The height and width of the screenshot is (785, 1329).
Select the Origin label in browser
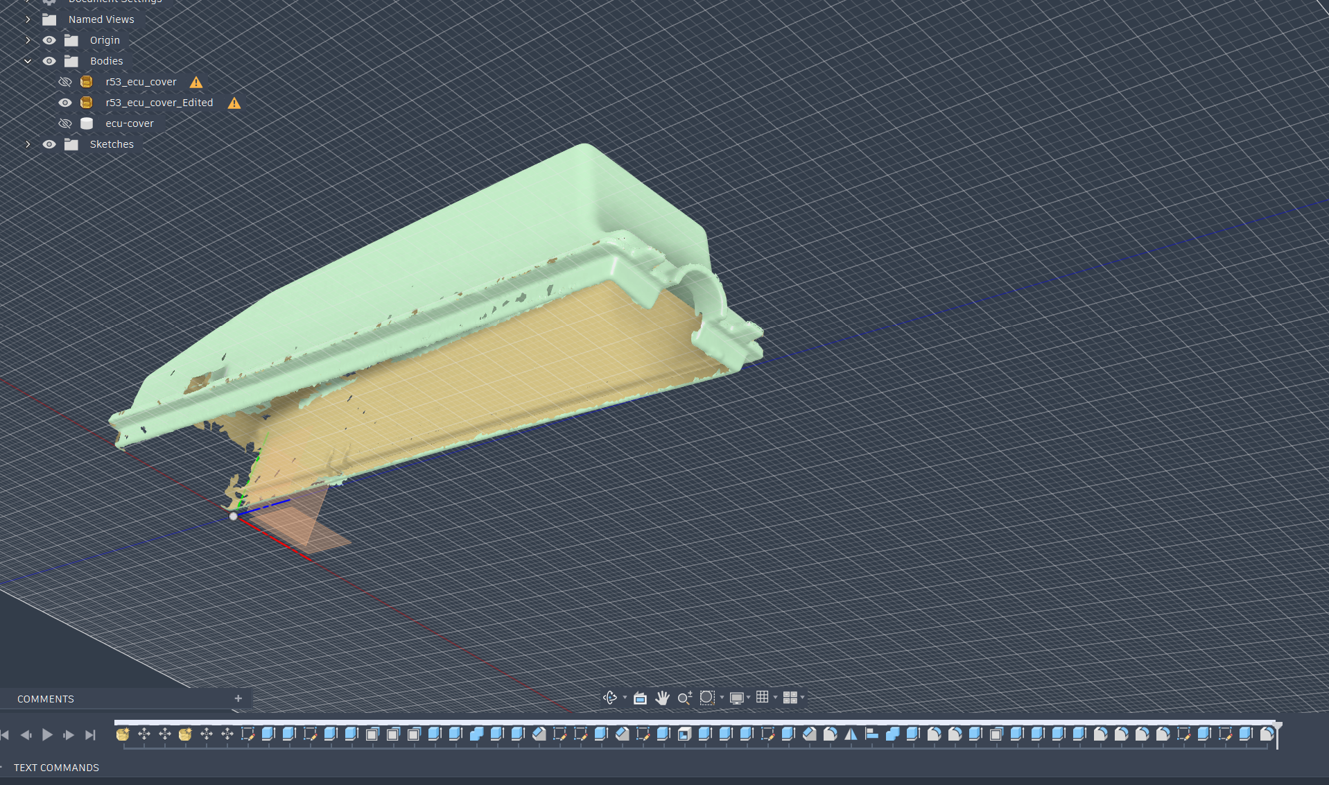(105, 40)
